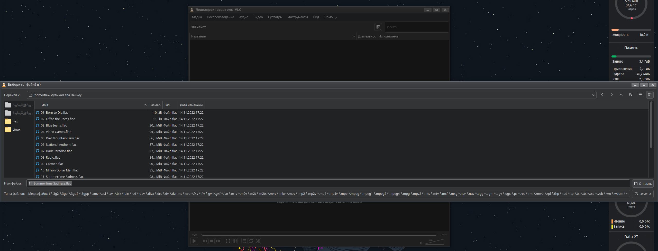
Task: Click the VLC seek progress bar
Action: tap(319, 235)
